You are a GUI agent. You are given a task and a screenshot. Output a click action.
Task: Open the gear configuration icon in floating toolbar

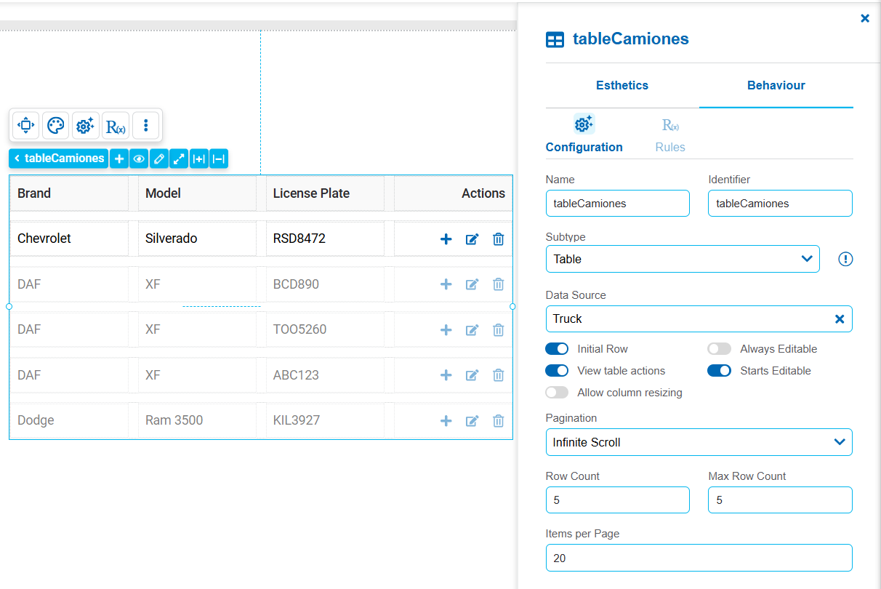click(x=85, y=126)
